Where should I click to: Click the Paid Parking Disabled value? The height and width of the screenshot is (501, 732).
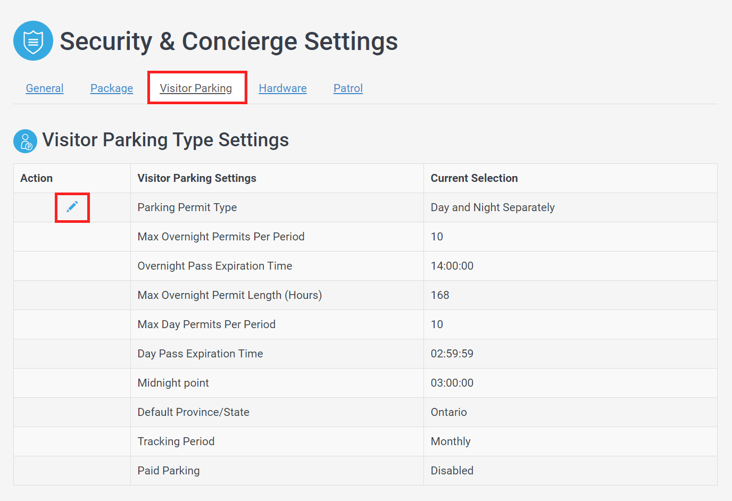452,471
